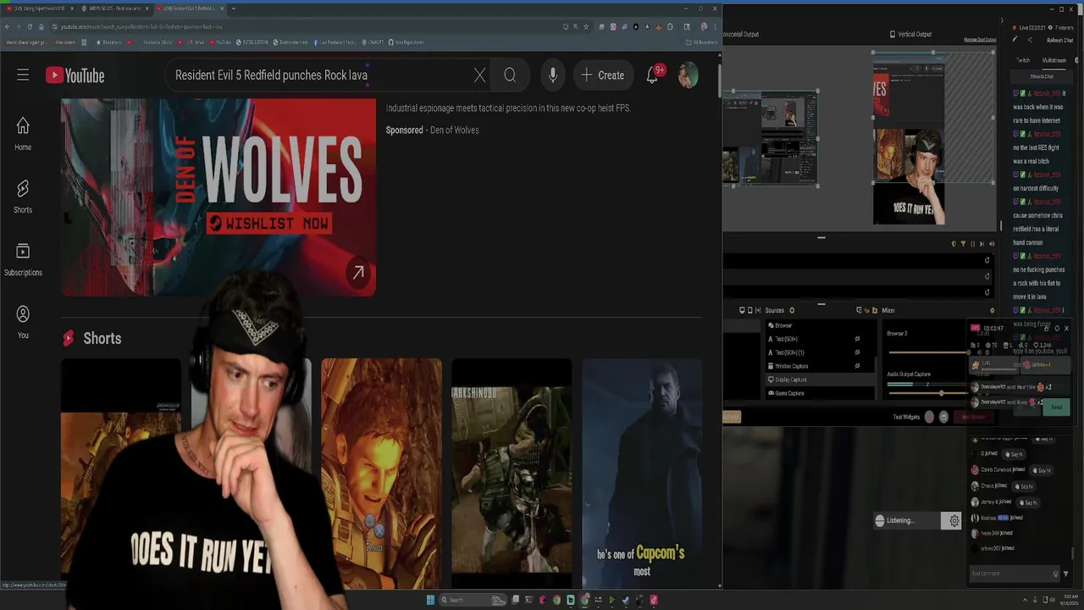Open the Sources settings gear icon
This screenshot has height=610, width=1084.
[792, 310]
